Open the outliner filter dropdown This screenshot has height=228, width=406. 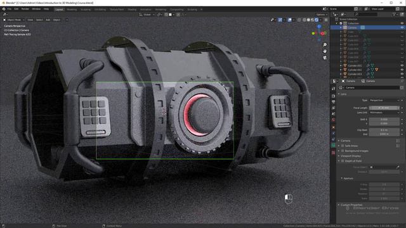point(395,15)
